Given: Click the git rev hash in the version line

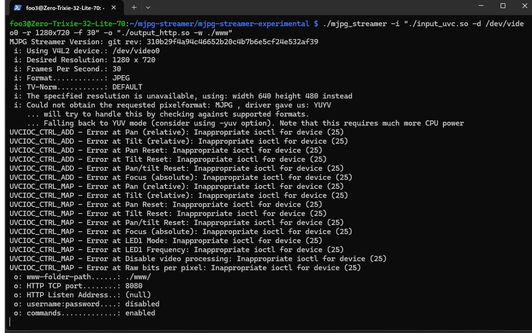Looking at the screenshot, I should pyautogui.click(x=232, y=42).
